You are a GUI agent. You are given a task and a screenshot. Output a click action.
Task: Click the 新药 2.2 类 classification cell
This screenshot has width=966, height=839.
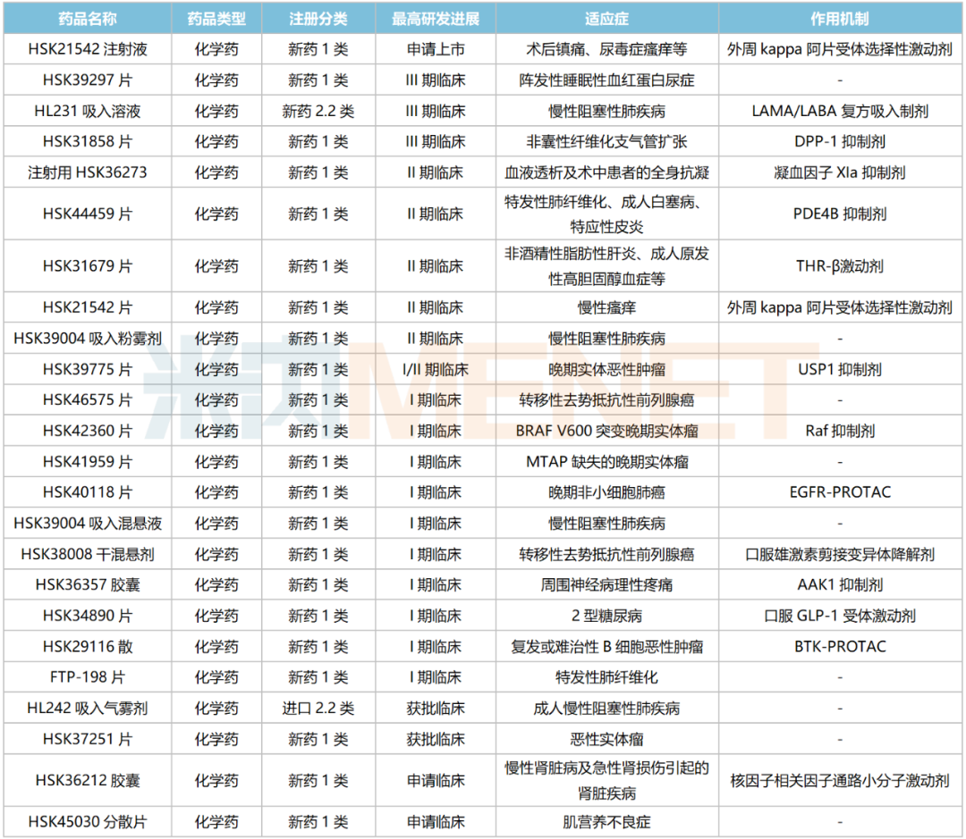click(318, 111)
